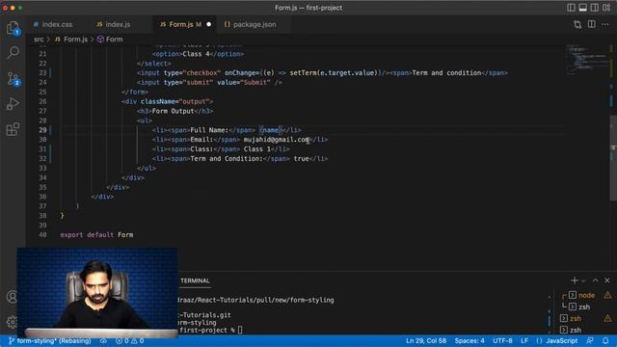617x347 pixels.
Task: Click the warning icon beside node terminal
Action: pos(607,295)
